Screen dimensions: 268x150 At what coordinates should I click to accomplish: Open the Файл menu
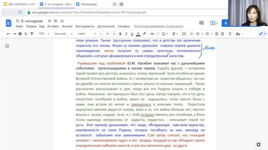[19, 26]
